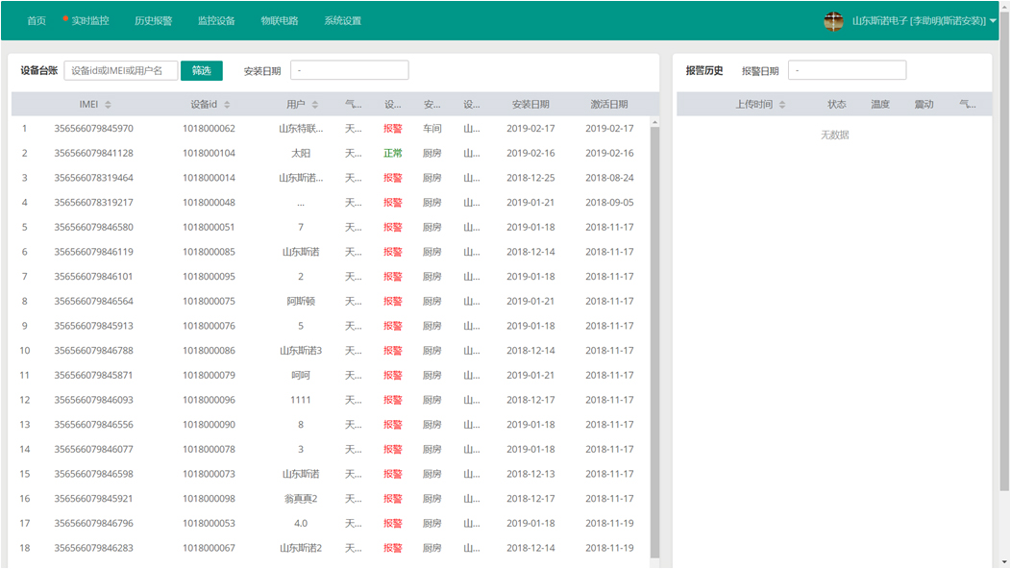Viewport: 1011px width, 569px height.
Task: Click the 激活日期 column header
Action: click(609, 105)
